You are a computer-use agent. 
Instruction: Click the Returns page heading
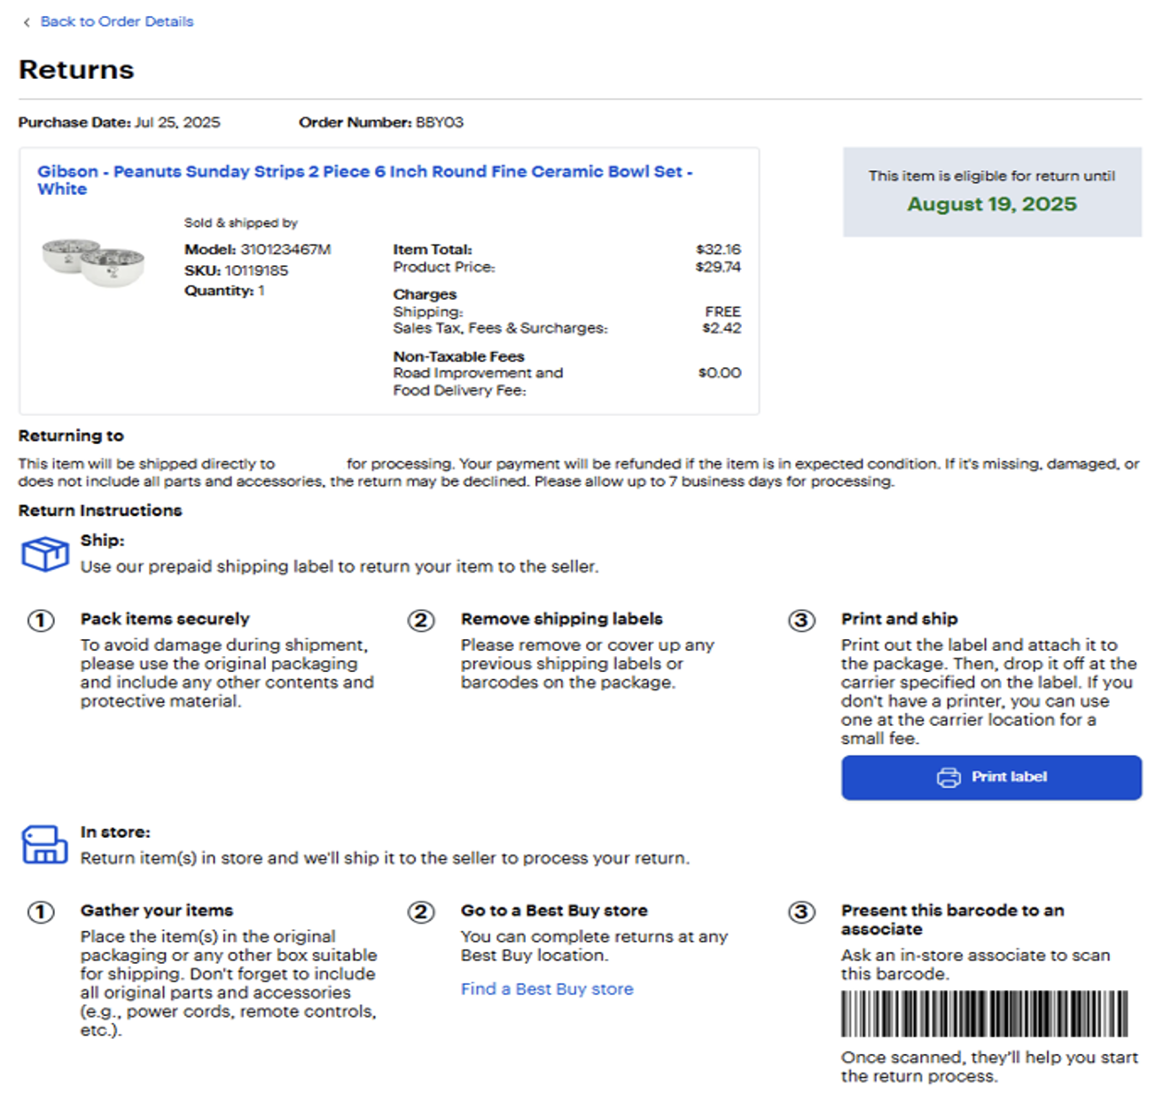click(76, 70)
